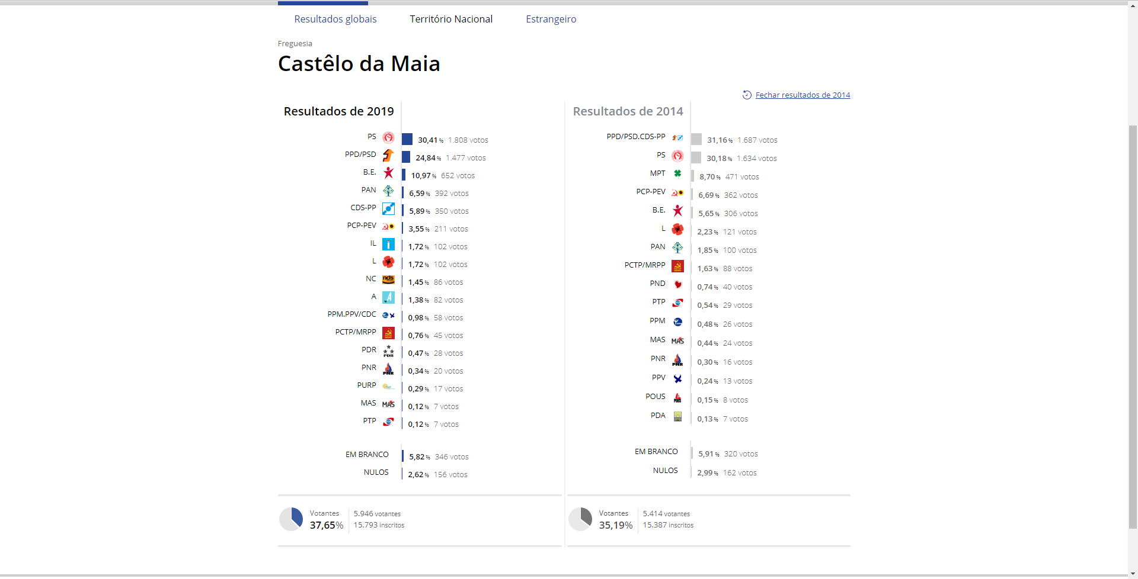Click the B.E. red star logo in 2019
1138x579 pixels.
tap(388, 173)
